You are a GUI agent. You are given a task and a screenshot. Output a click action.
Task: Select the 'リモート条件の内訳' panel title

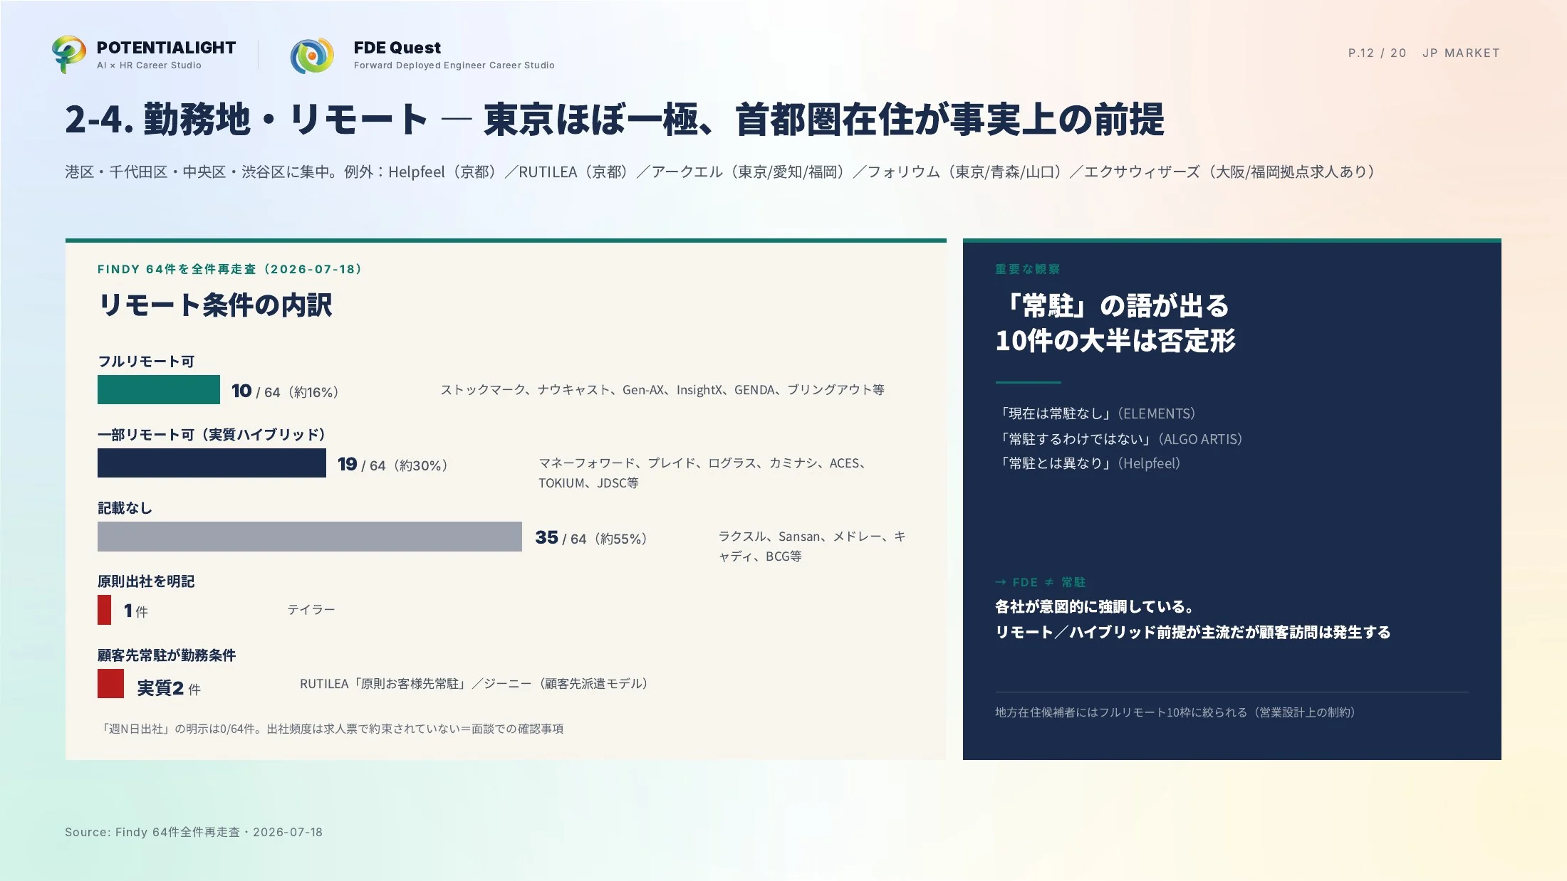[x=215, y=305]
